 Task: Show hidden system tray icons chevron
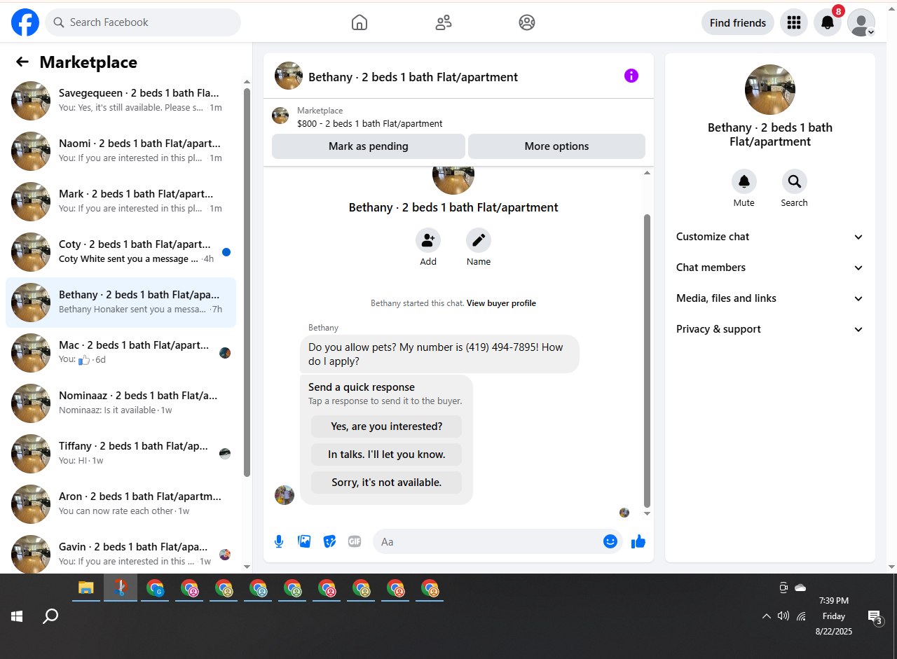click(x=766, y=616)
